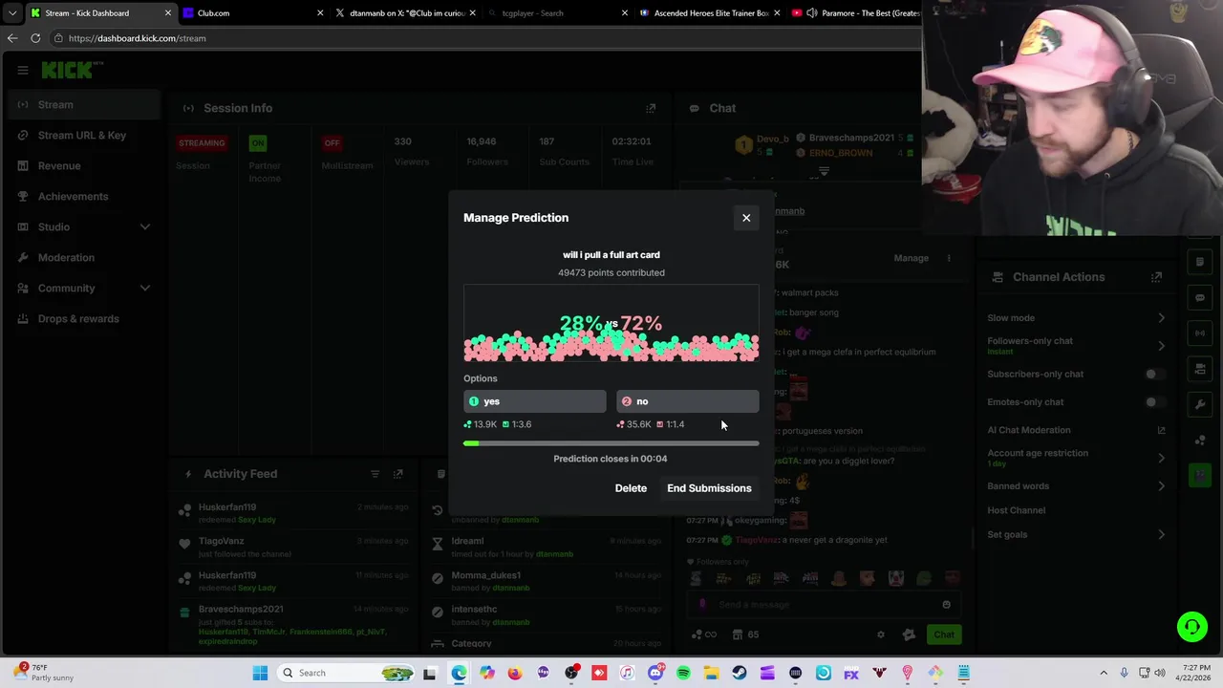1223x688 pixels.
Task: Click the green highlighted right rail icon
Action: pyautogui.click(x=1200, y=475)
